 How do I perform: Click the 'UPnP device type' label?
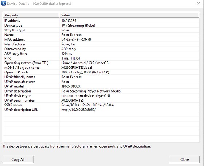tap(18, 96)
